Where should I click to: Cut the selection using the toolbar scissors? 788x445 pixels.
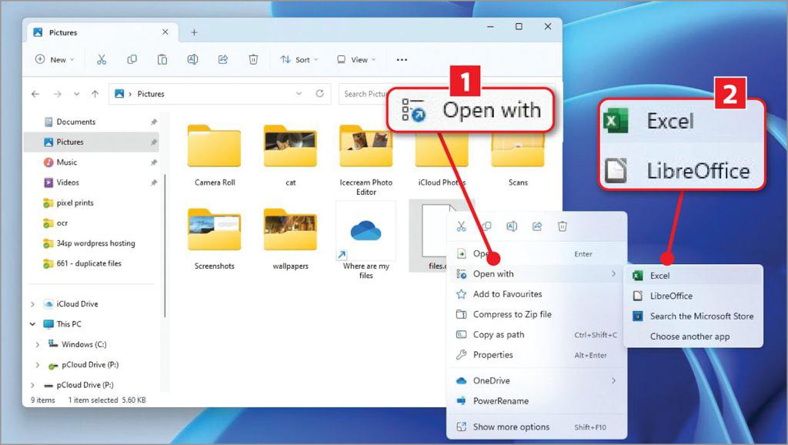tap(102, 60)
